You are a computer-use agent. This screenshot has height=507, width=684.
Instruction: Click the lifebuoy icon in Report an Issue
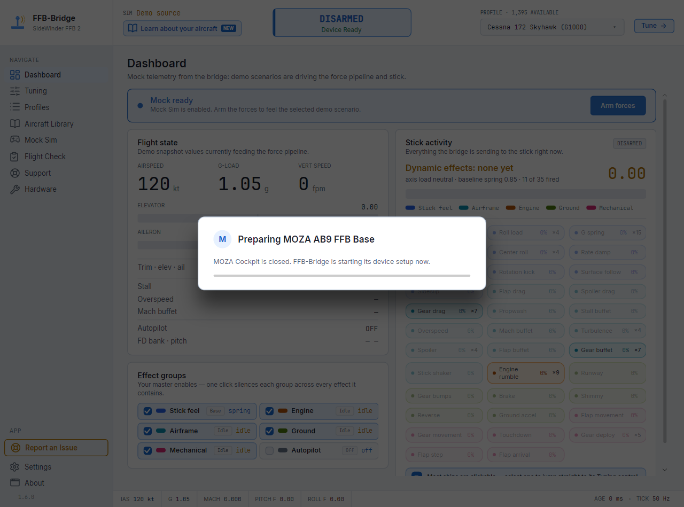15,448
